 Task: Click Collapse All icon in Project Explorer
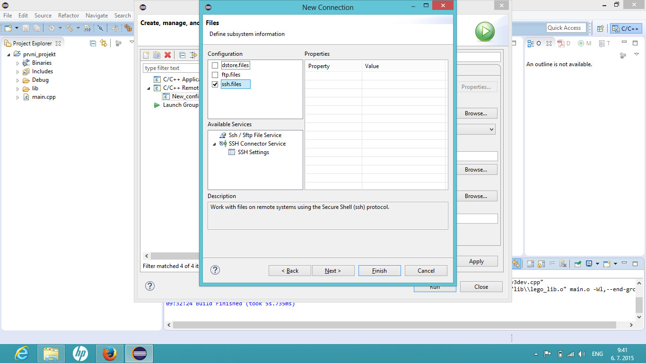click(x=93, y=43)
